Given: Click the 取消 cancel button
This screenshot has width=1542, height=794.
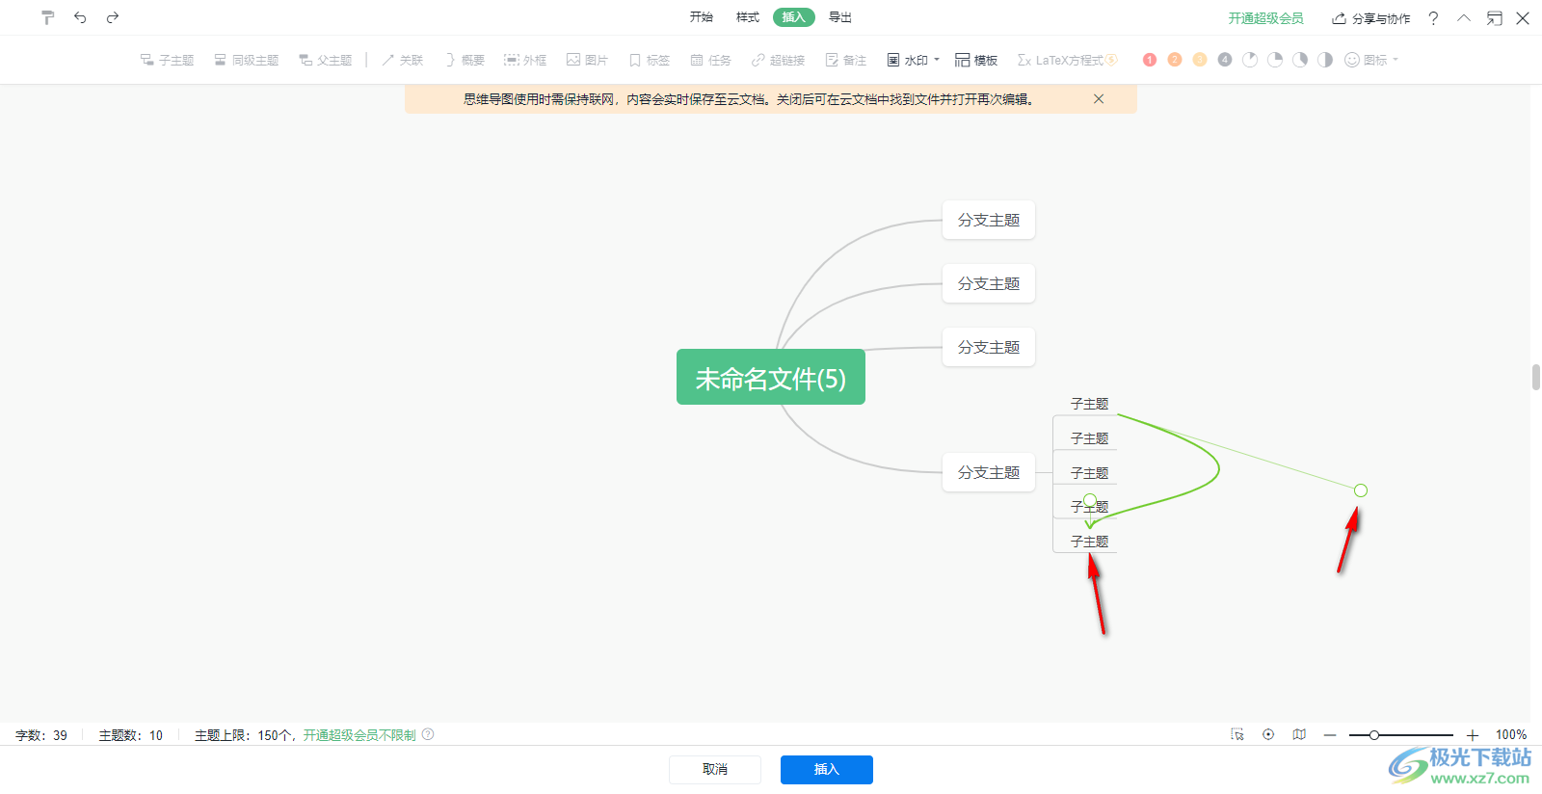Looking at the screenshot, I should coord(715,769).
